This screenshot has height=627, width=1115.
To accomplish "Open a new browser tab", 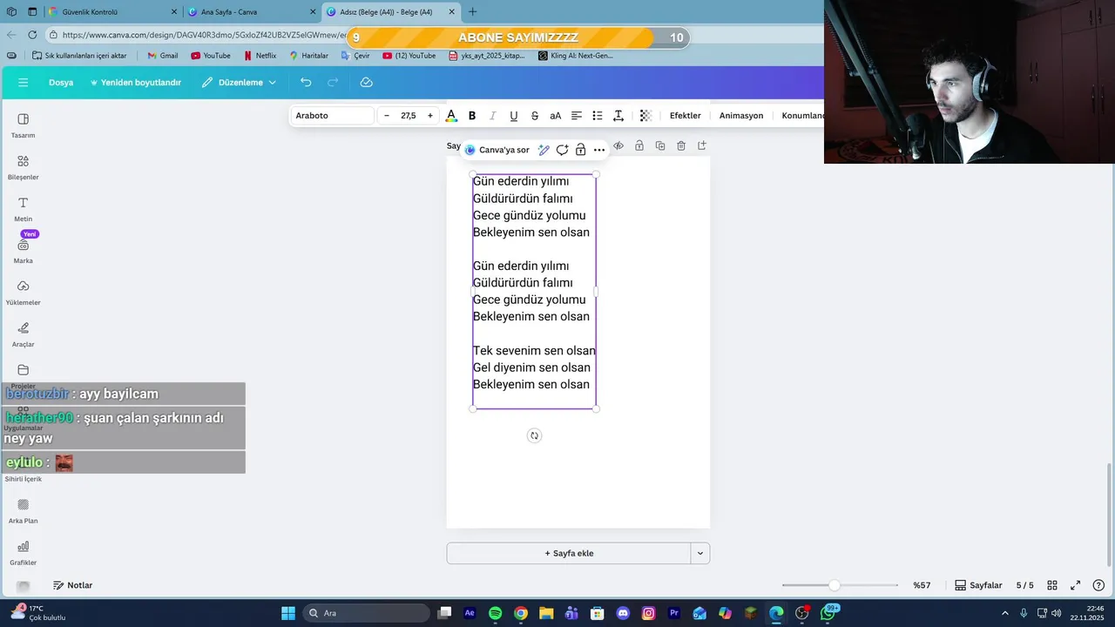I will coord(473,12).
